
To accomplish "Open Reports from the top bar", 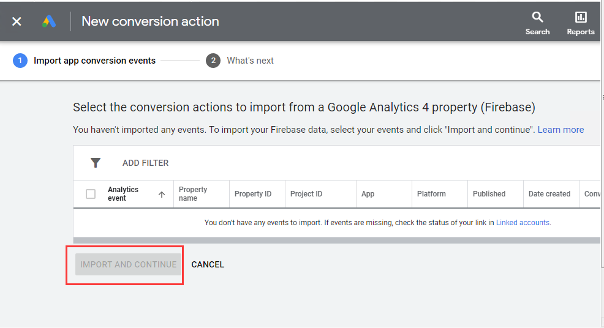I will pyautogui.click(x=581, y=24).
